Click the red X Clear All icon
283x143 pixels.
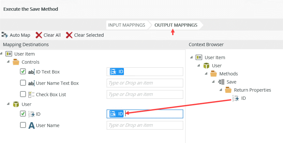39,35
